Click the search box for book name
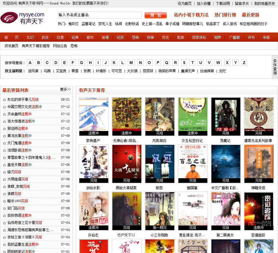 point(100,15)
